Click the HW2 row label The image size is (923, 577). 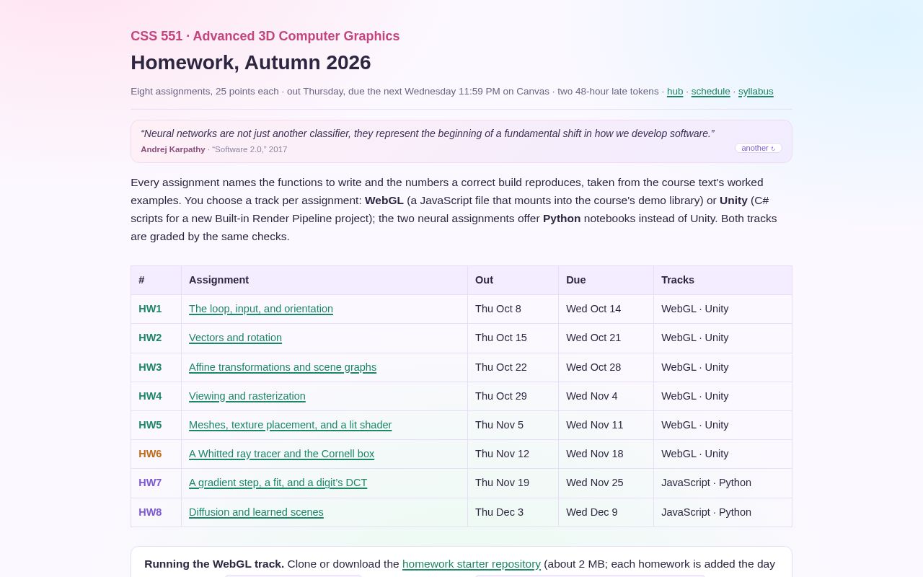click(x=150, y=338)
